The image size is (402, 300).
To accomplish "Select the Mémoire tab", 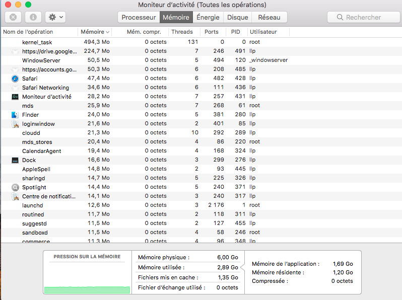I will pos(176,17).
